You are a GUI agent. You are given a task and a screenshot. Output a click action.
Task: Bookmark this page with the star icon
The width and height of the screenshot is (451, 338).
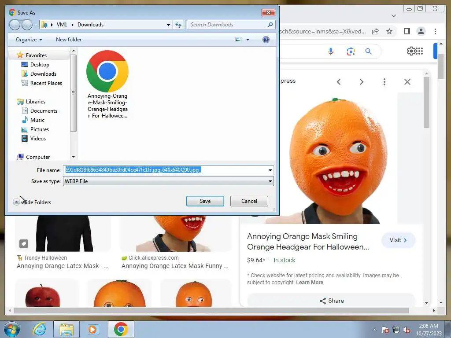389,31
